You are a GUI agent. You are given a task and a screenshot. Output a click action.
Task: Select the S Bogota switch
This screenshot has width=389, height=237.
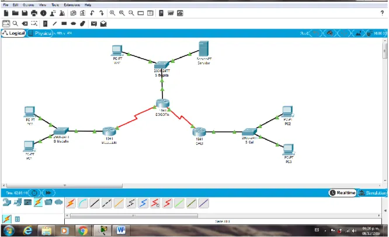tap(162, 65)
